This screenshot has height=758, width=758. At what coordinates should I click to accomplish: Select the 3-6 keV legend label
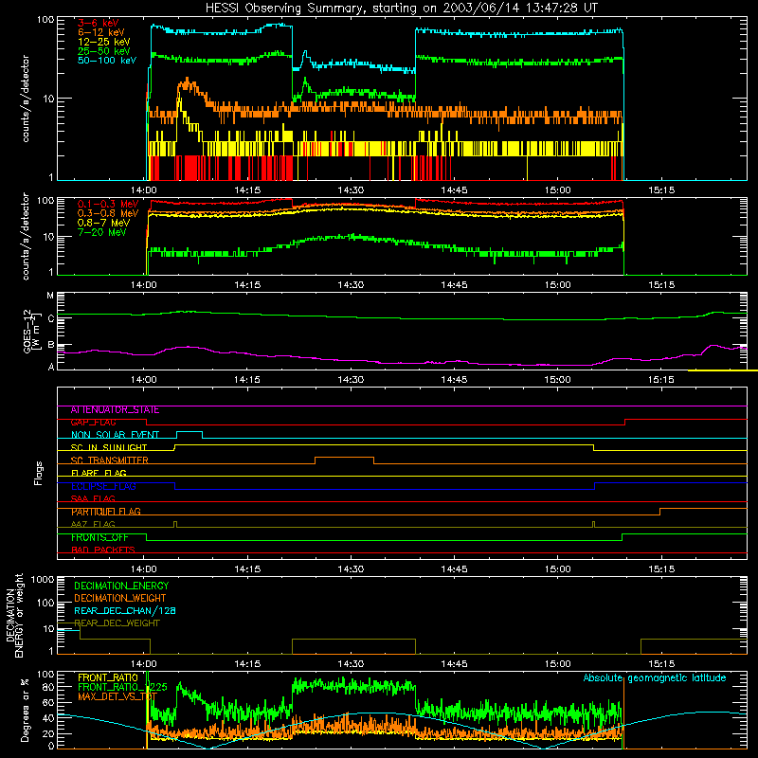coord(98,23)
